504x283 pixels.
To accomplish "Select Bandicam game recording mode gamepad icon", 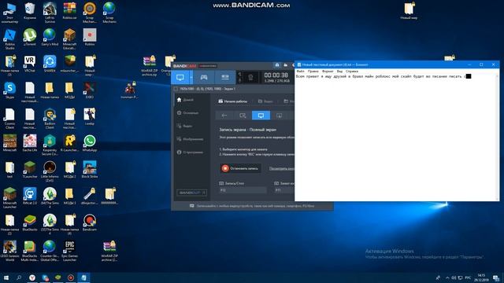I will pyautogui.click(x=204, y=77).
